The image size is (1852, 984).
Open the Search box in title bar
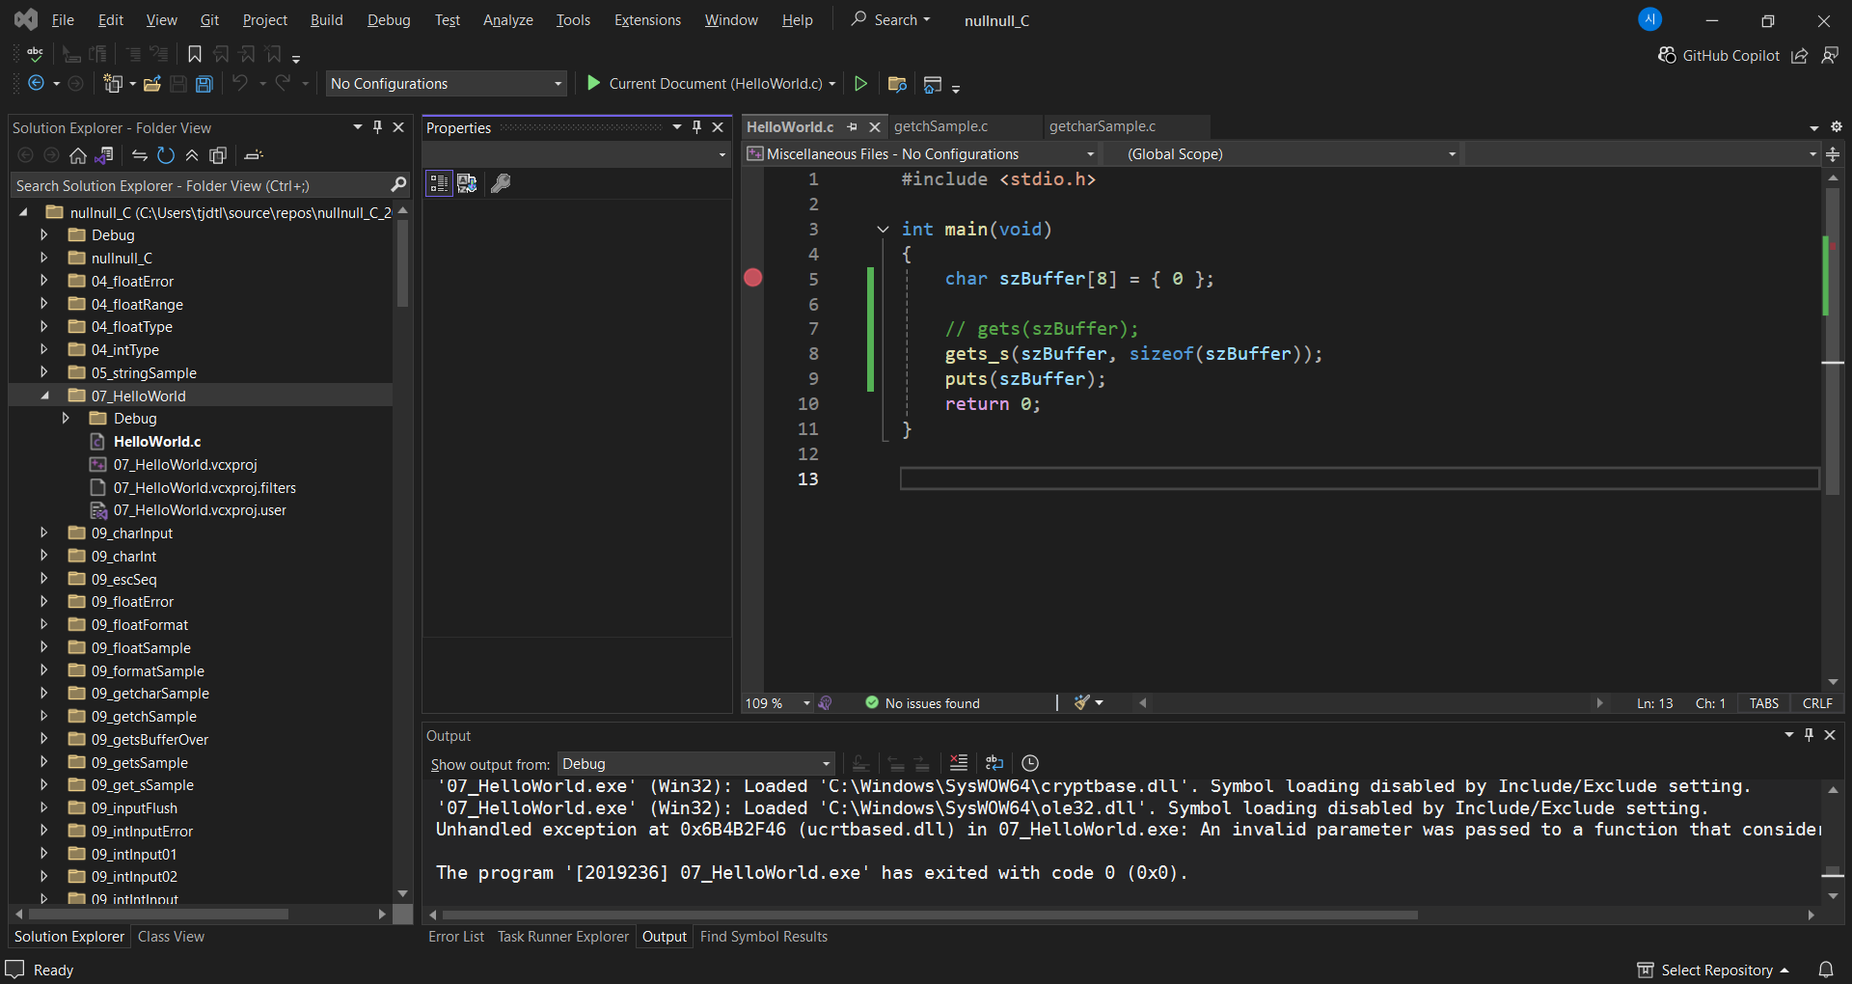tap(890, 20)
